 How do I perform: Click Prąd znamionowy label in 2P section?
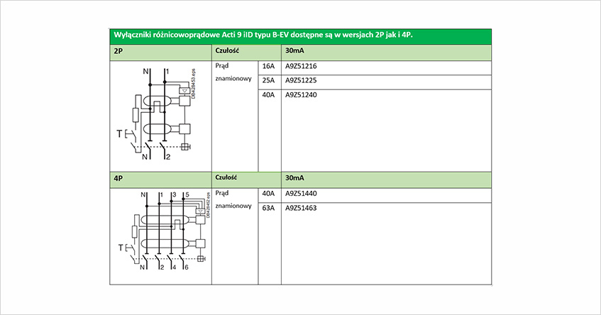coord(233,72)
